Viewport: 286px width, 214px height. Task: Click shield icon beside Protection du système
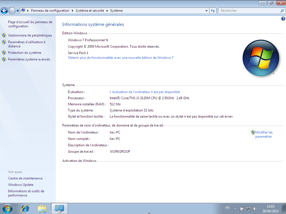(4, 53)
